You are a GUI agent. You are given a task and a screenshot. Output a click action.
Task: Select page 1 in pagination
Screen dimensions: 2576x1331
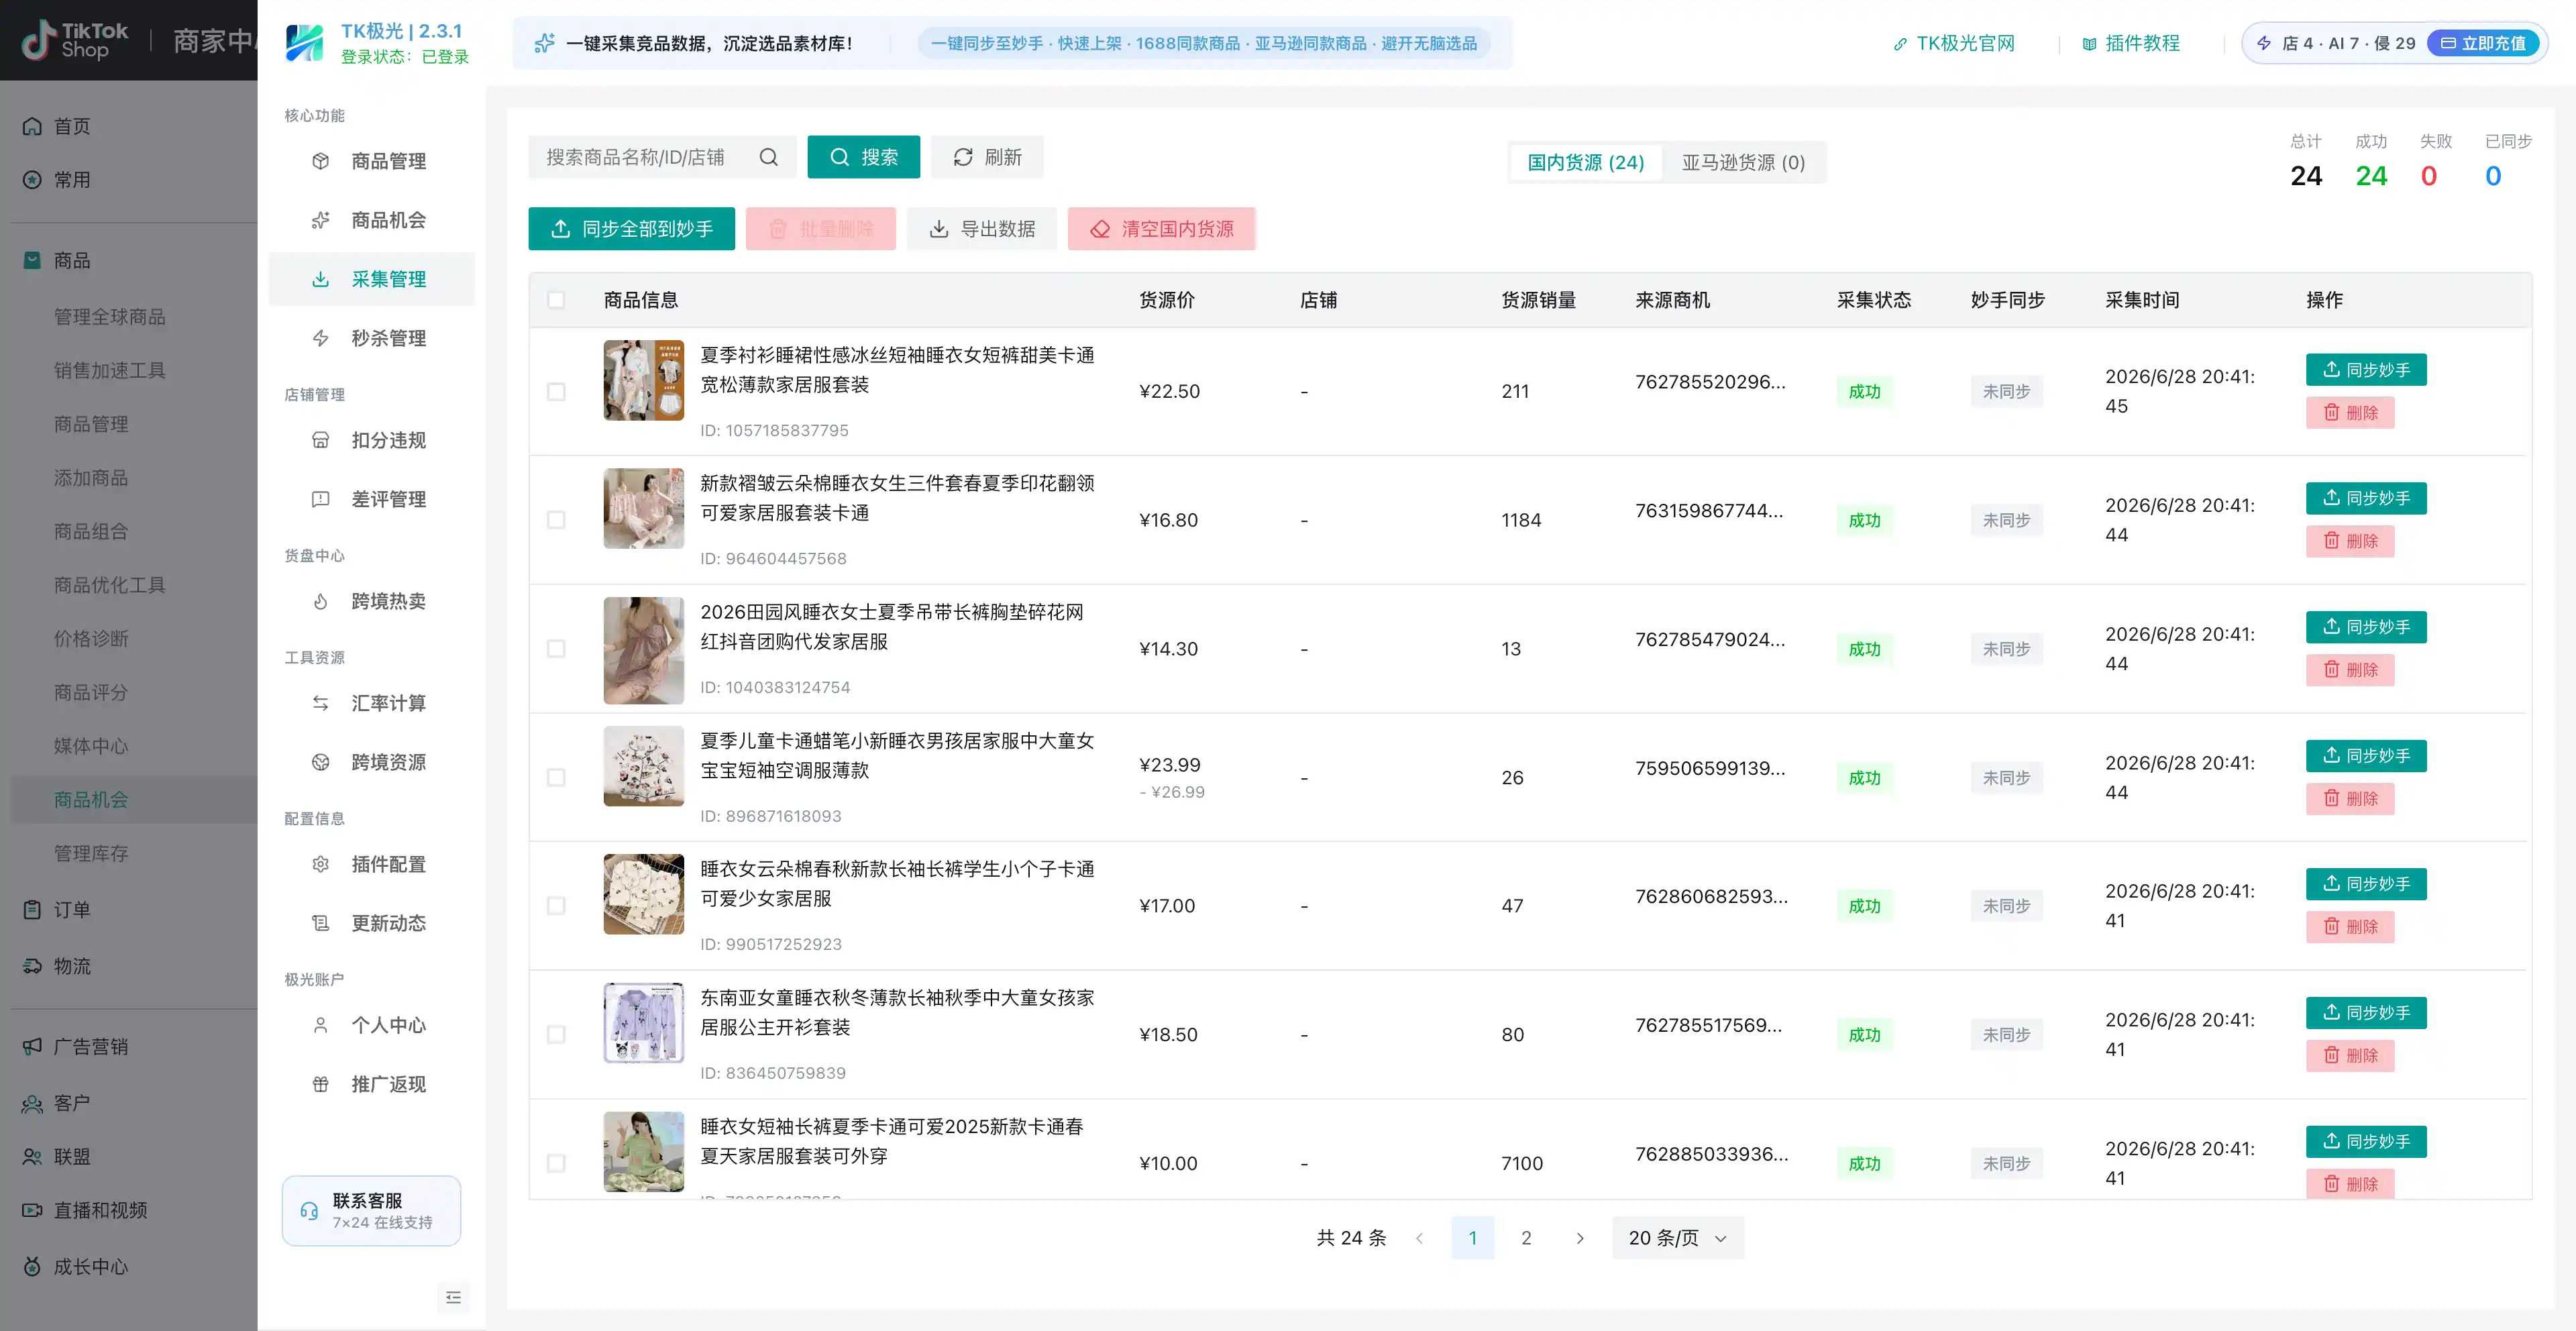[x=1472, y=1238]
